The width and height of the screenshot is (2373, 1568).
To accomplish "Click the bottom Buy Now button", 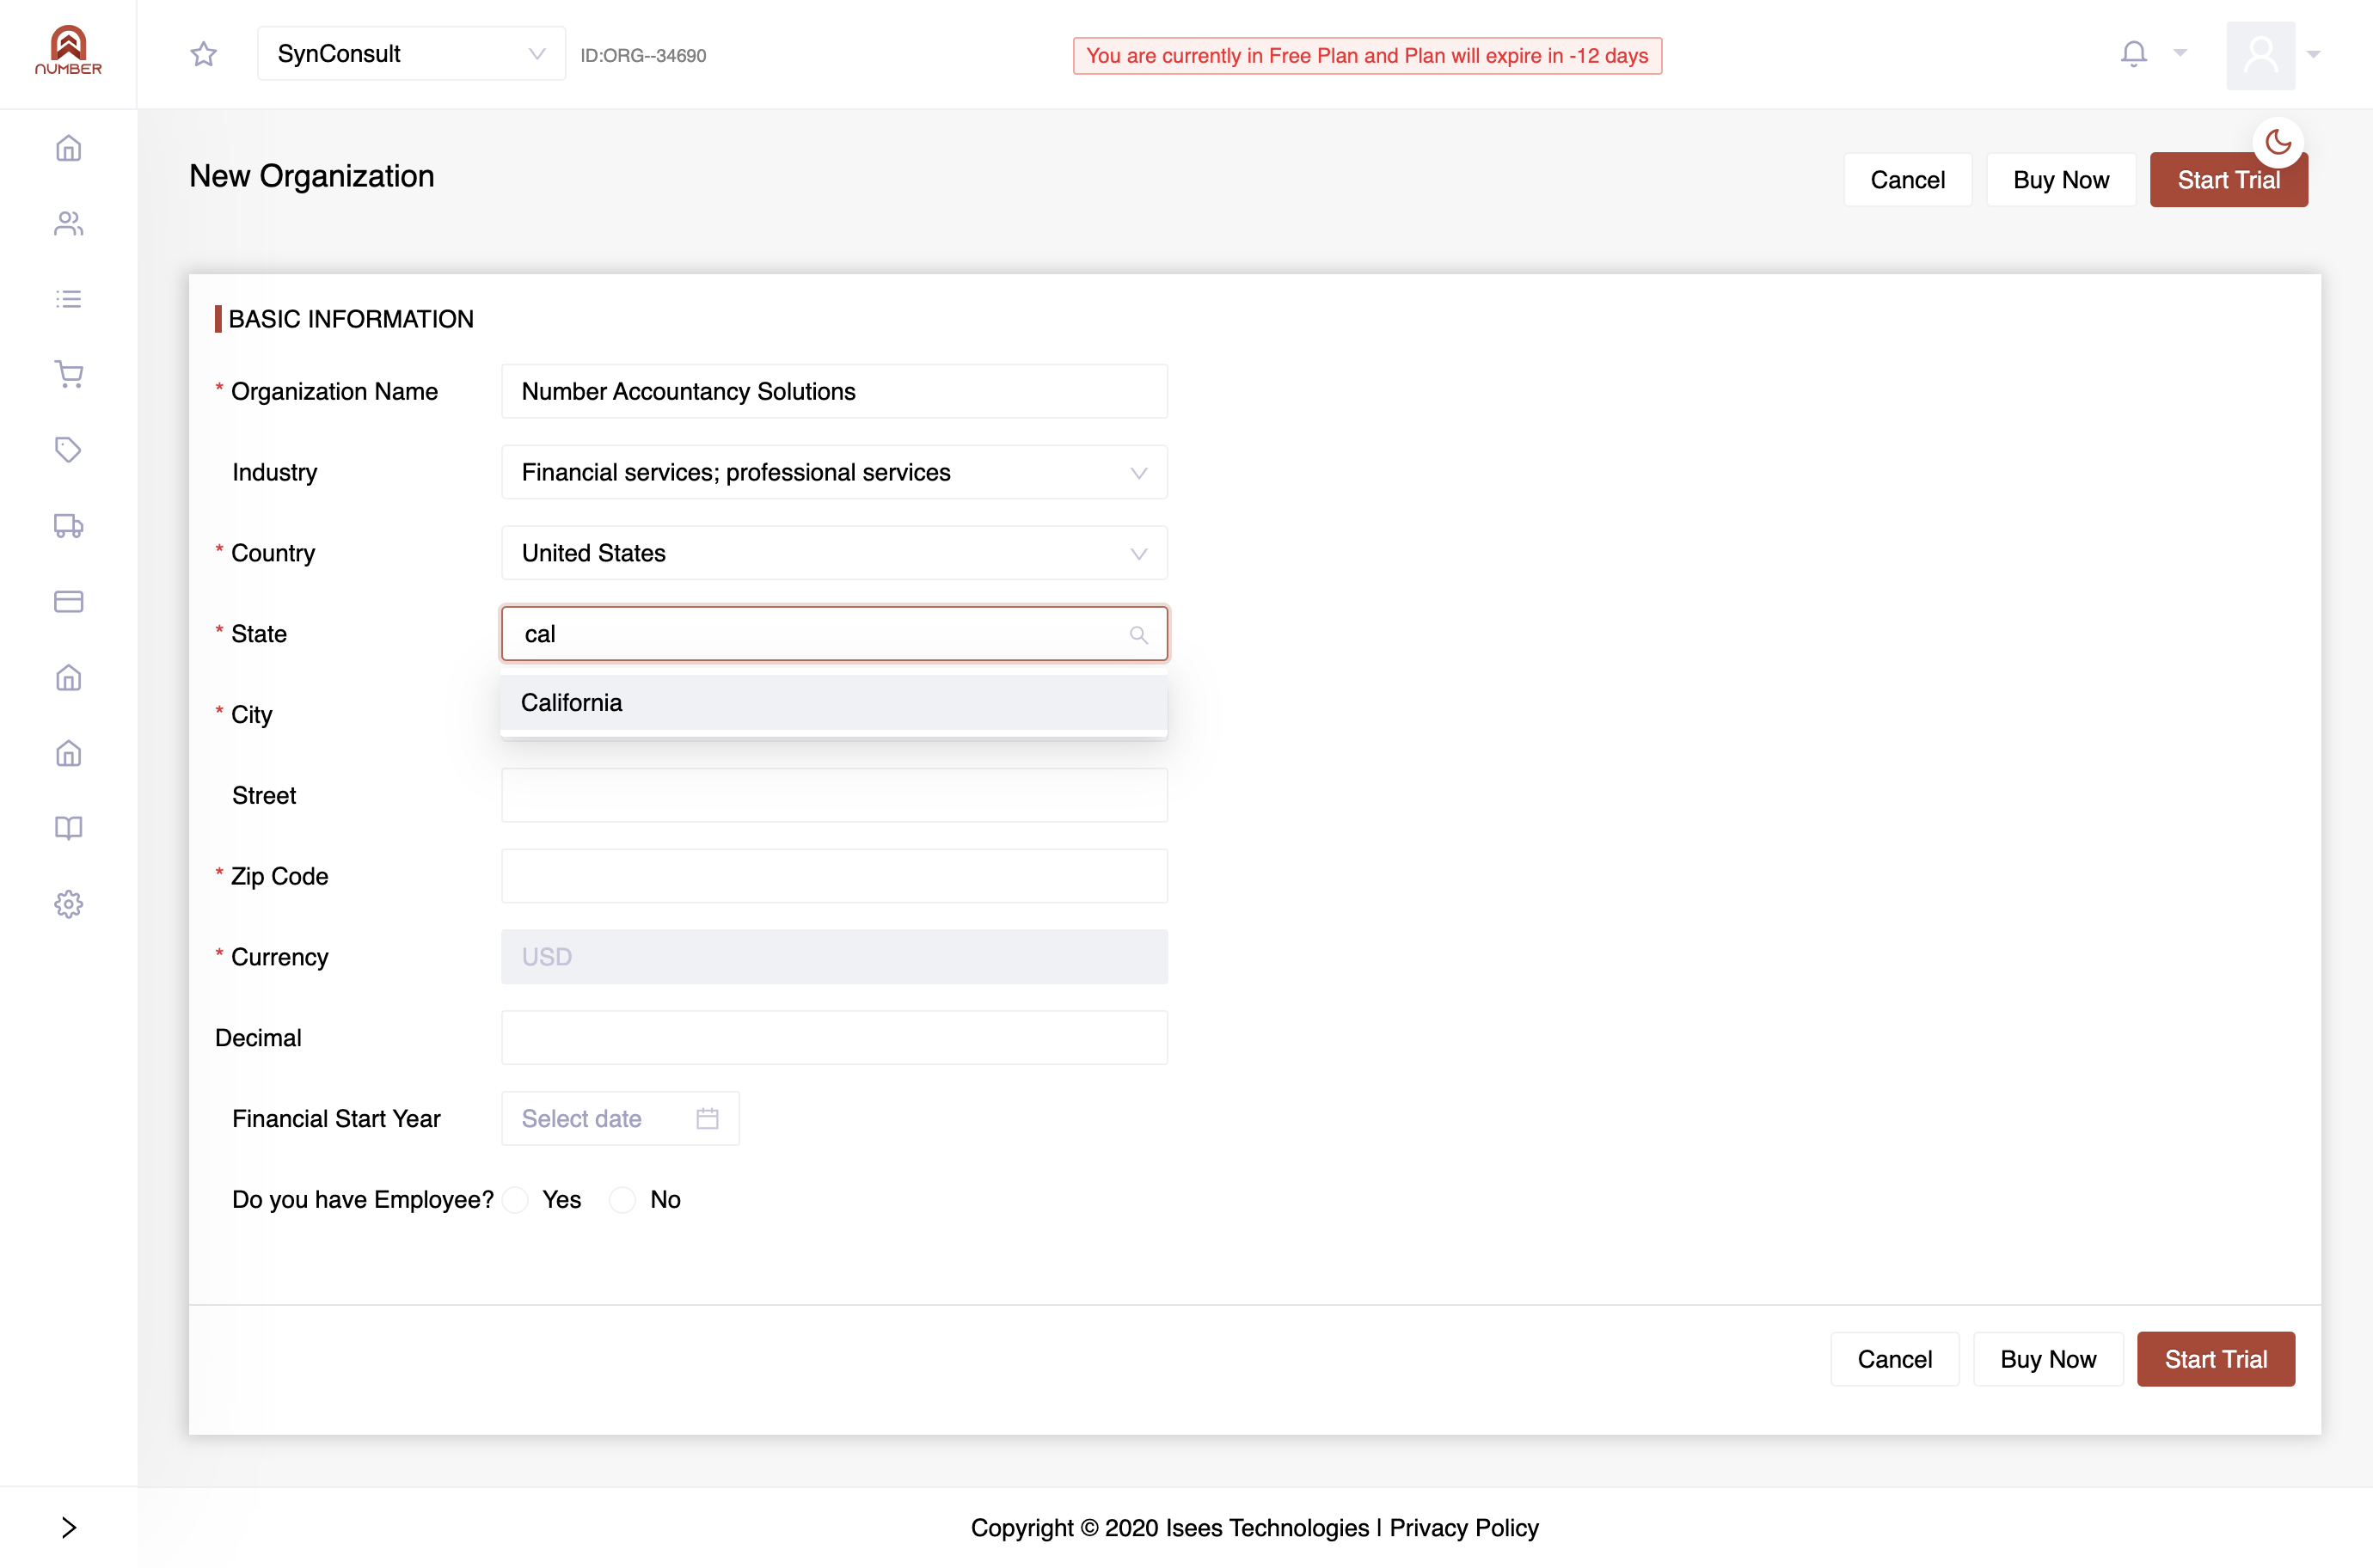I will click(2048, 1359).
